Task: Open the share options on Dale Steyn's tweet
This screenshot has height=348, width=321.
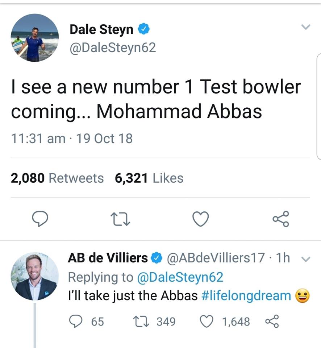Action: pyautogui.click(x=281, y=218)
